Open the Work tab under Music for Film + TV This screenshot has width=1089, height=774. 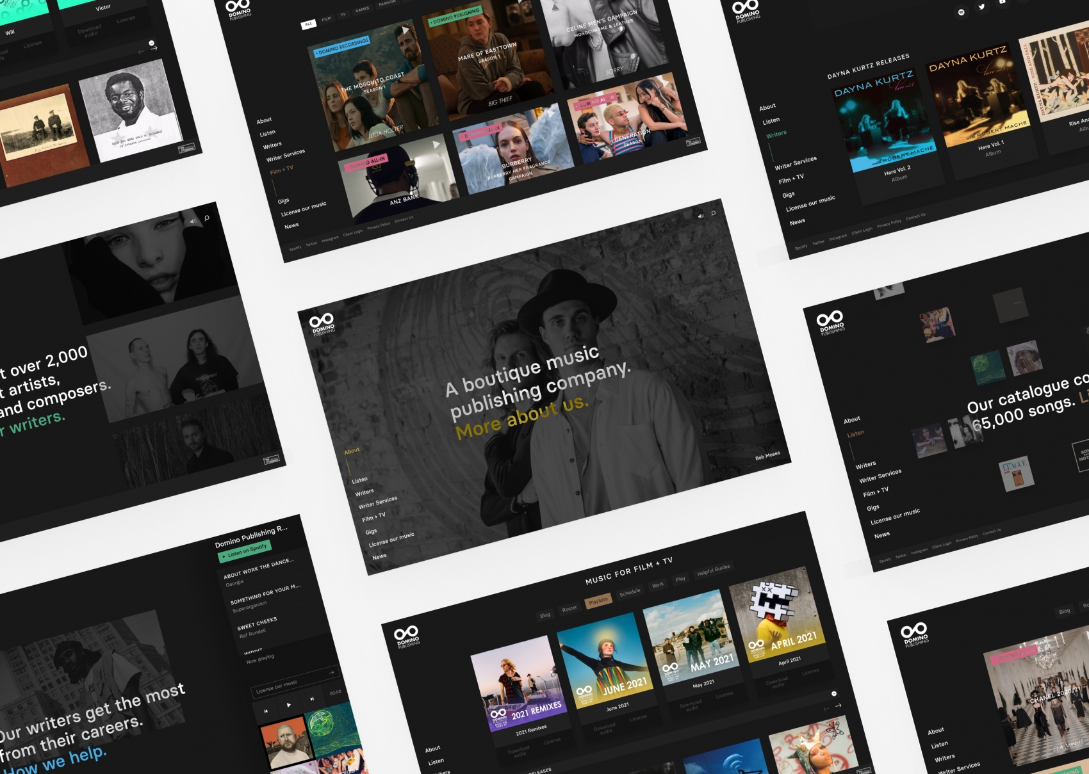pyautogui.click(x=658, y=585)
